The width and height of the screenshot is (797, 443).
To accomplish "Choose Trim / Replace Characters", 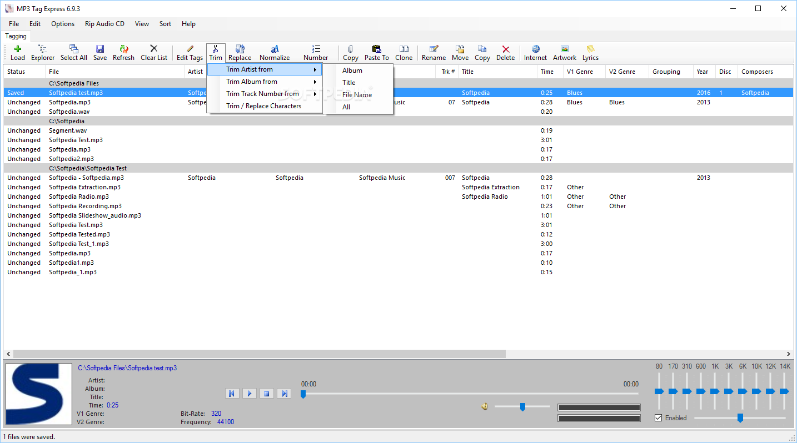I will click(x=265, y=106).
